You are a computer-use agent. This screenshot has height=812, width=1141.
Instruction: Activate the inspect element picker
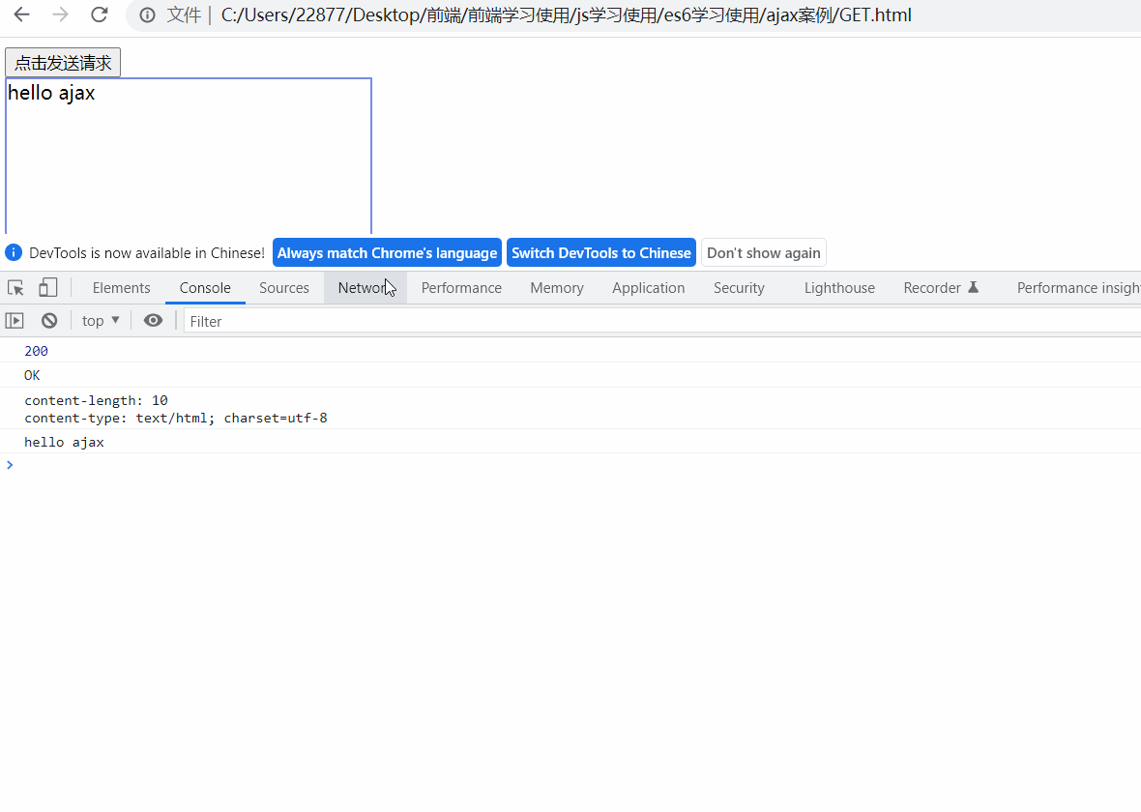click(x=16, y=287)
